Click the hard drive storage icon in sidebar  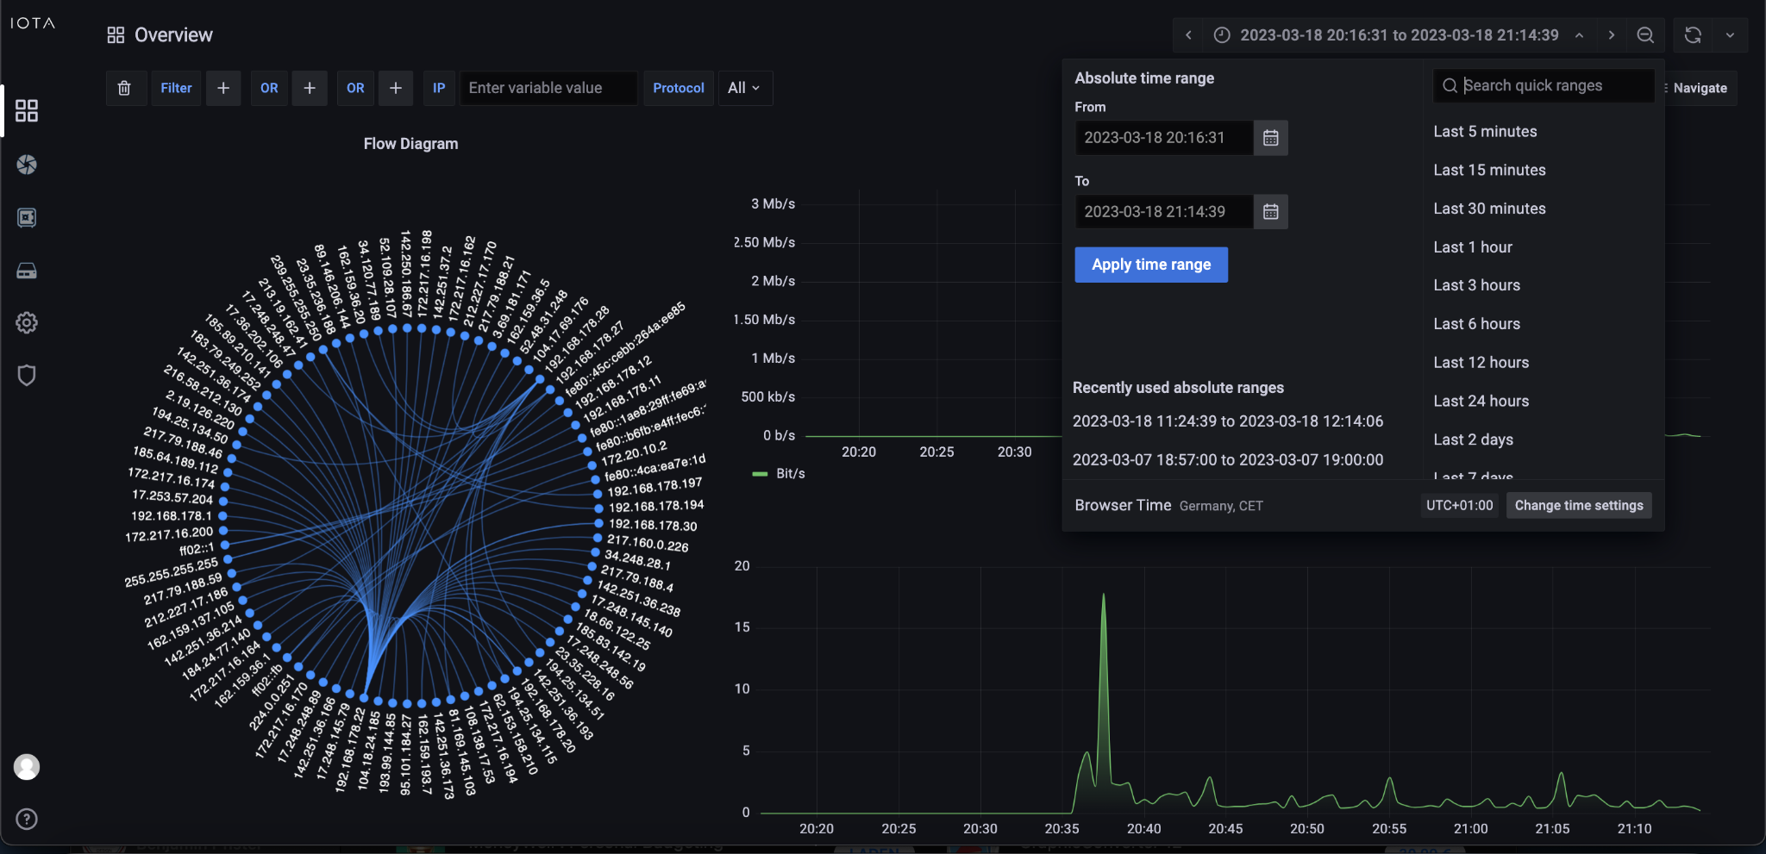pyautogui.click(x=27, y=270)
